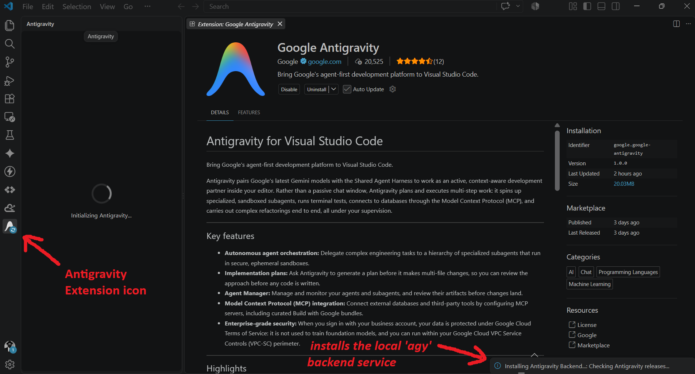Open Run and Debug view
695x374 pixels.
coord(10,80)
